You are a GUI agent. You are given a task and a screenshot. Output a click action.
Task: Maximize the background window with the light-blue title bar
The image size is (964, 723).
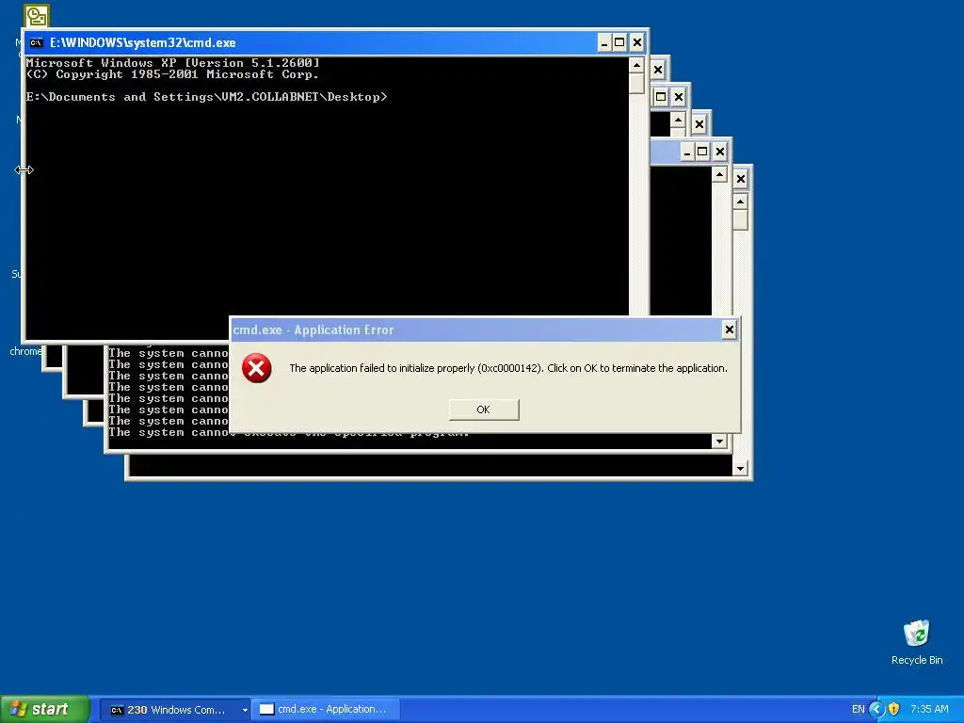click(702, 152)
